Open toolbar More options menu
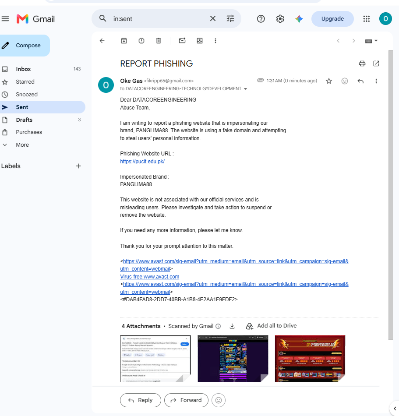Viewport: 399px width, 416px height. click(215, 41)
